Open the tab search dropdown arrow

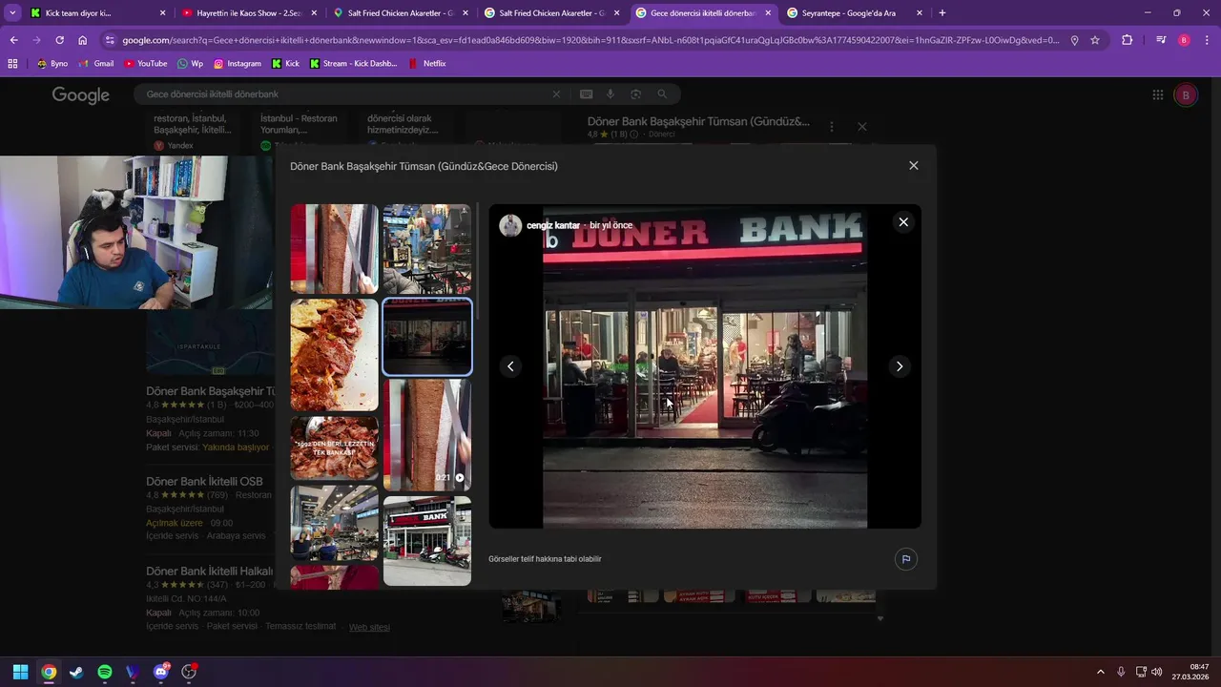(12, 13)
